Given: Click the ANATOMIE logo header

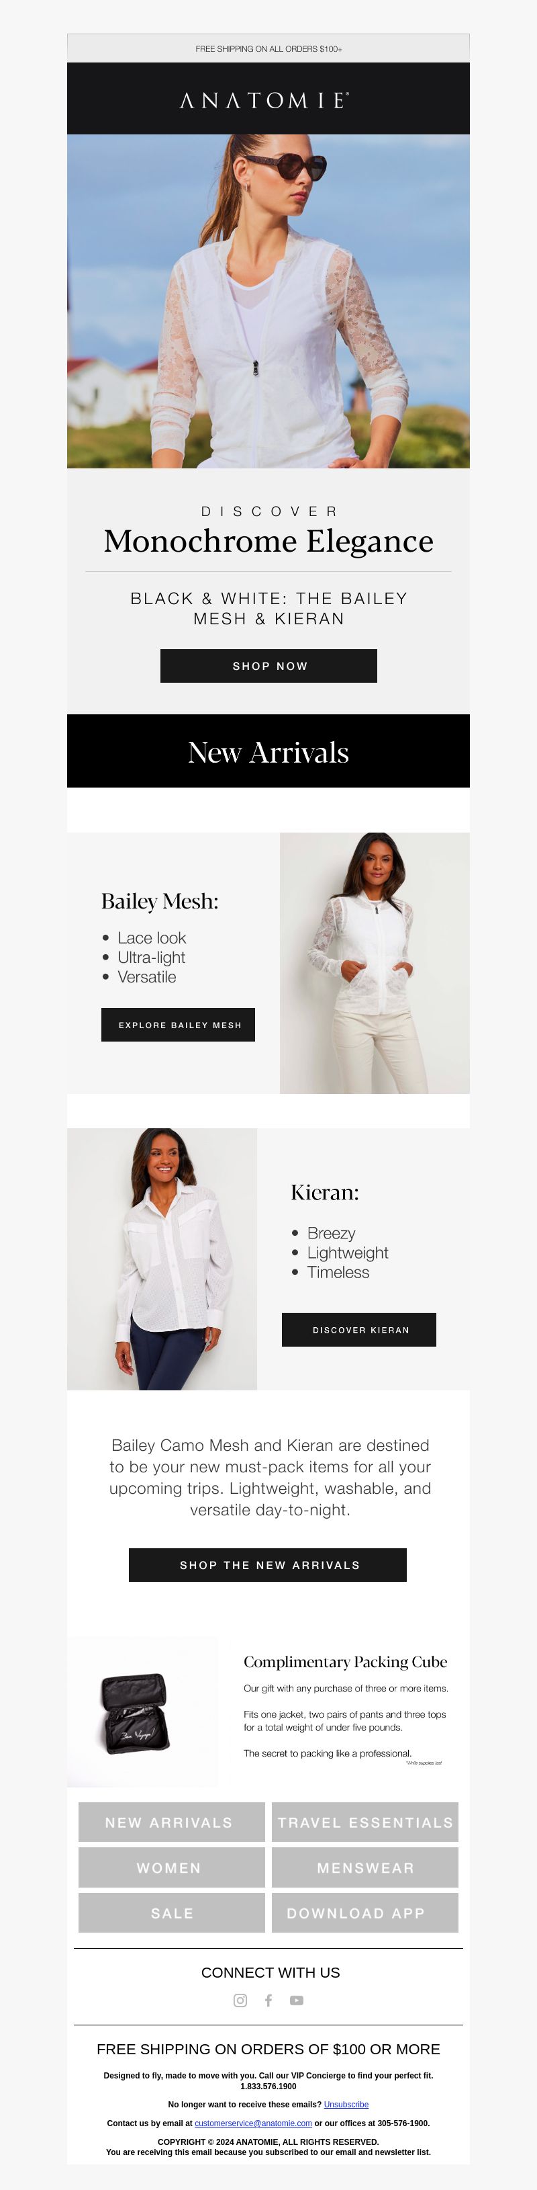Looking at the screenshot, I should click(268, 99).
